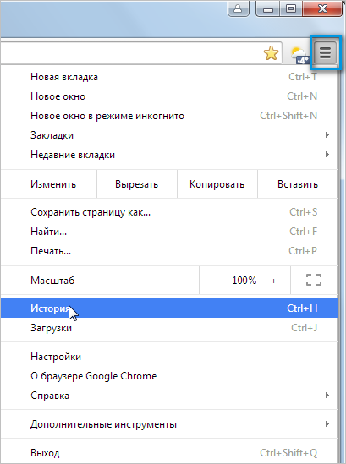Open Новое окно в режиме инкогнито

[x=169, y=116]
